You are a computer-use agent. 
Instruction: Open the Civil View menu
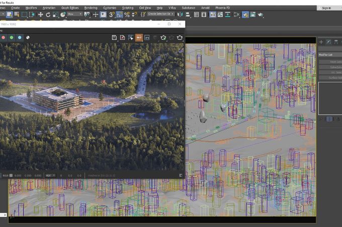[x=145, y=8]
